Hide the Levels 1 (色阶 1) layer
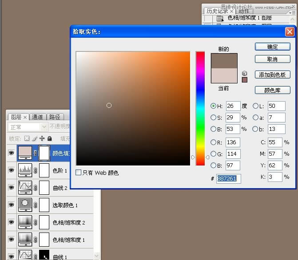The image size is (298, 260). (12, 170)
